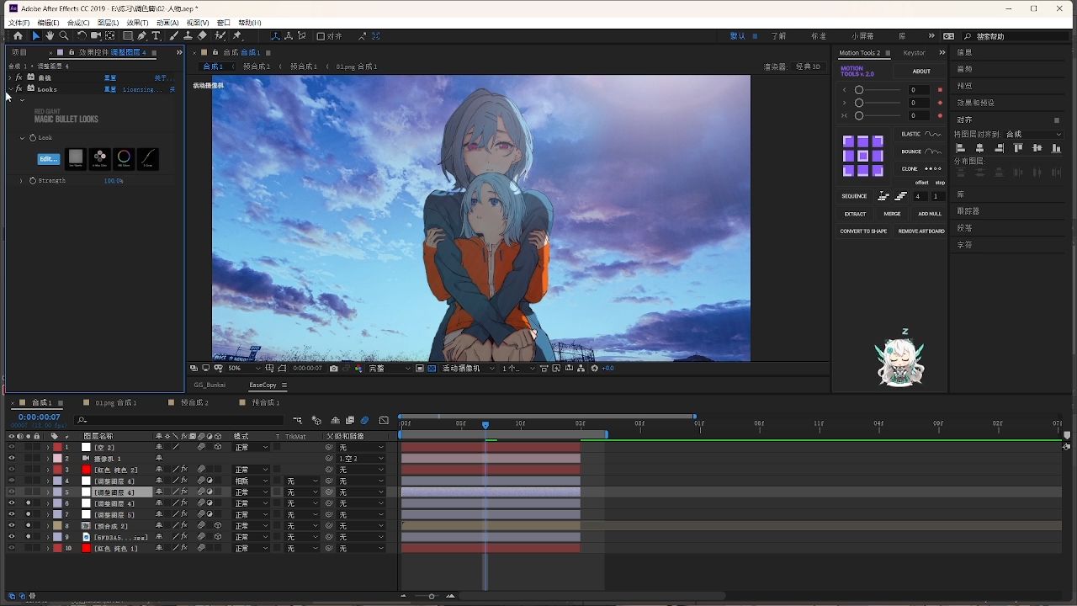Screen dimensions: 1077x606
Task: Open the 50% magnification dropdown
Action: click(x=244, y=369)
